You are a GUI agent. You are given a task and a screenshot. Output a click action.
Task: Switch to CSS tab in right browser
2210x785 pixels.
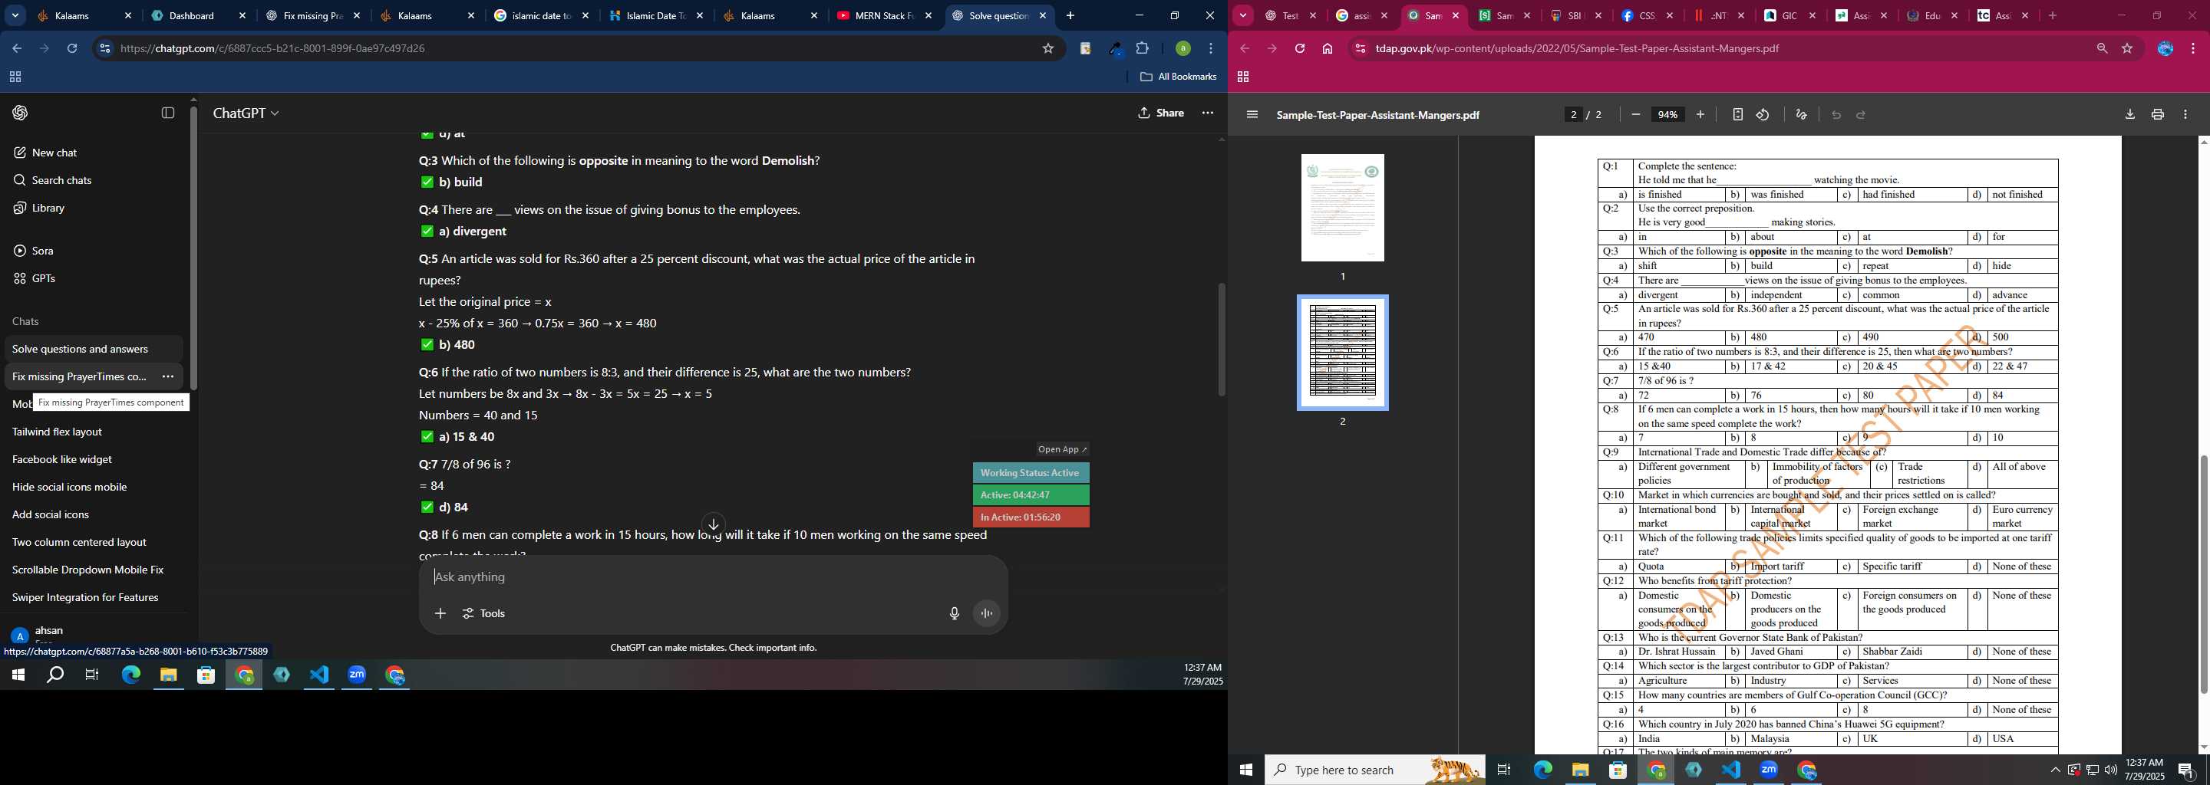coord(1644,15)
